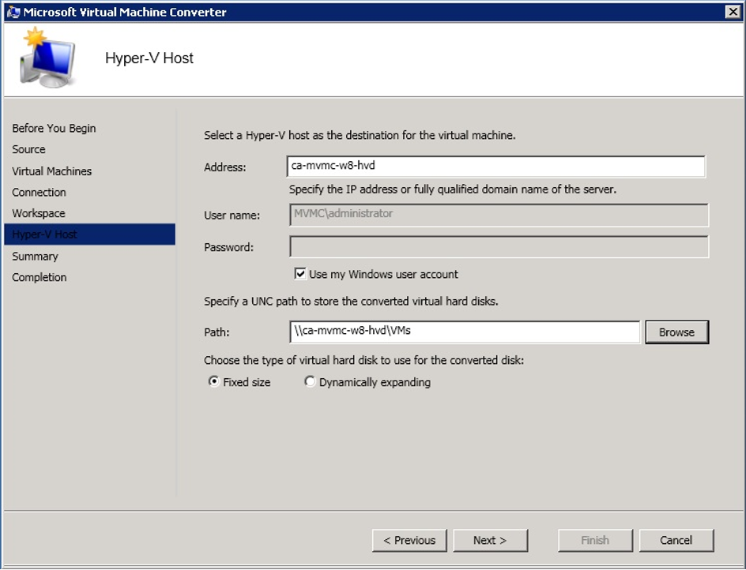
Task: Select the Fixed size disk option
Action: 214,382
